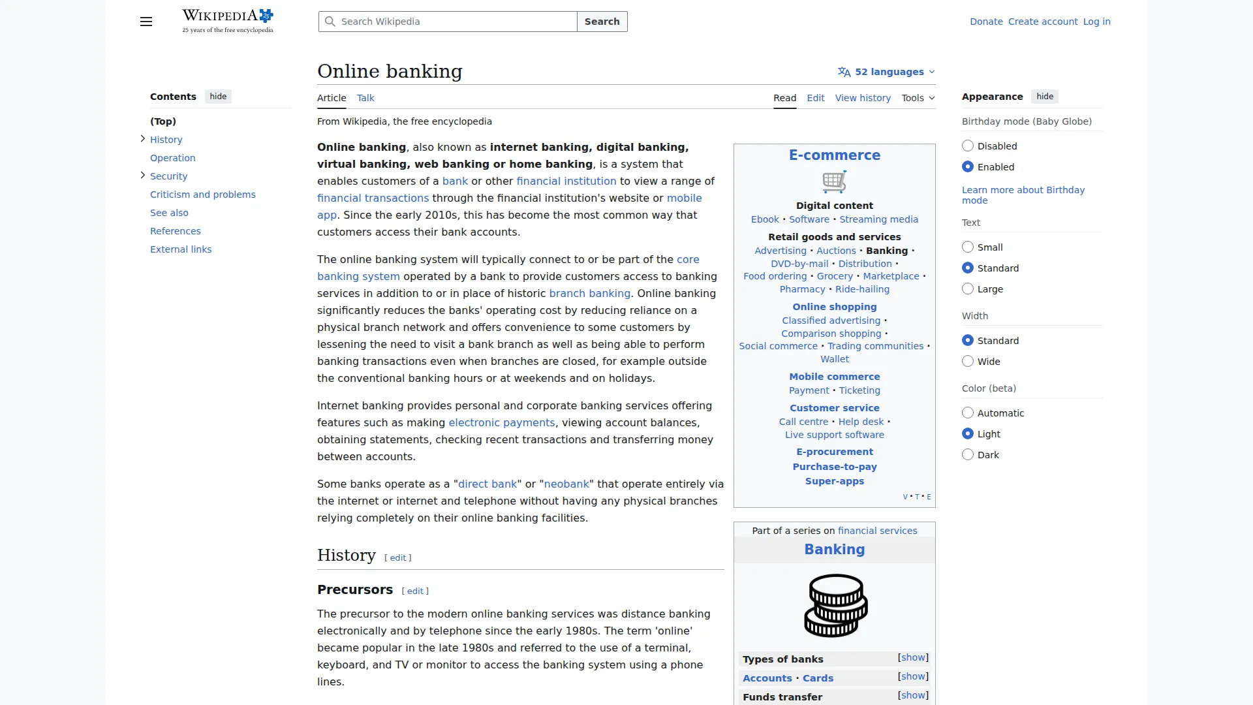Click into the Search Wikipedia field
Screen dimensions: 1253x705
click(457, 22)
